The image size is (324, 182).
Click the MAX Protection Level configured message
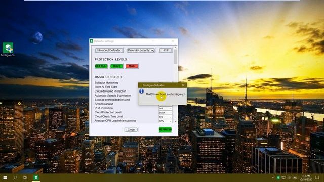(166, 94)
